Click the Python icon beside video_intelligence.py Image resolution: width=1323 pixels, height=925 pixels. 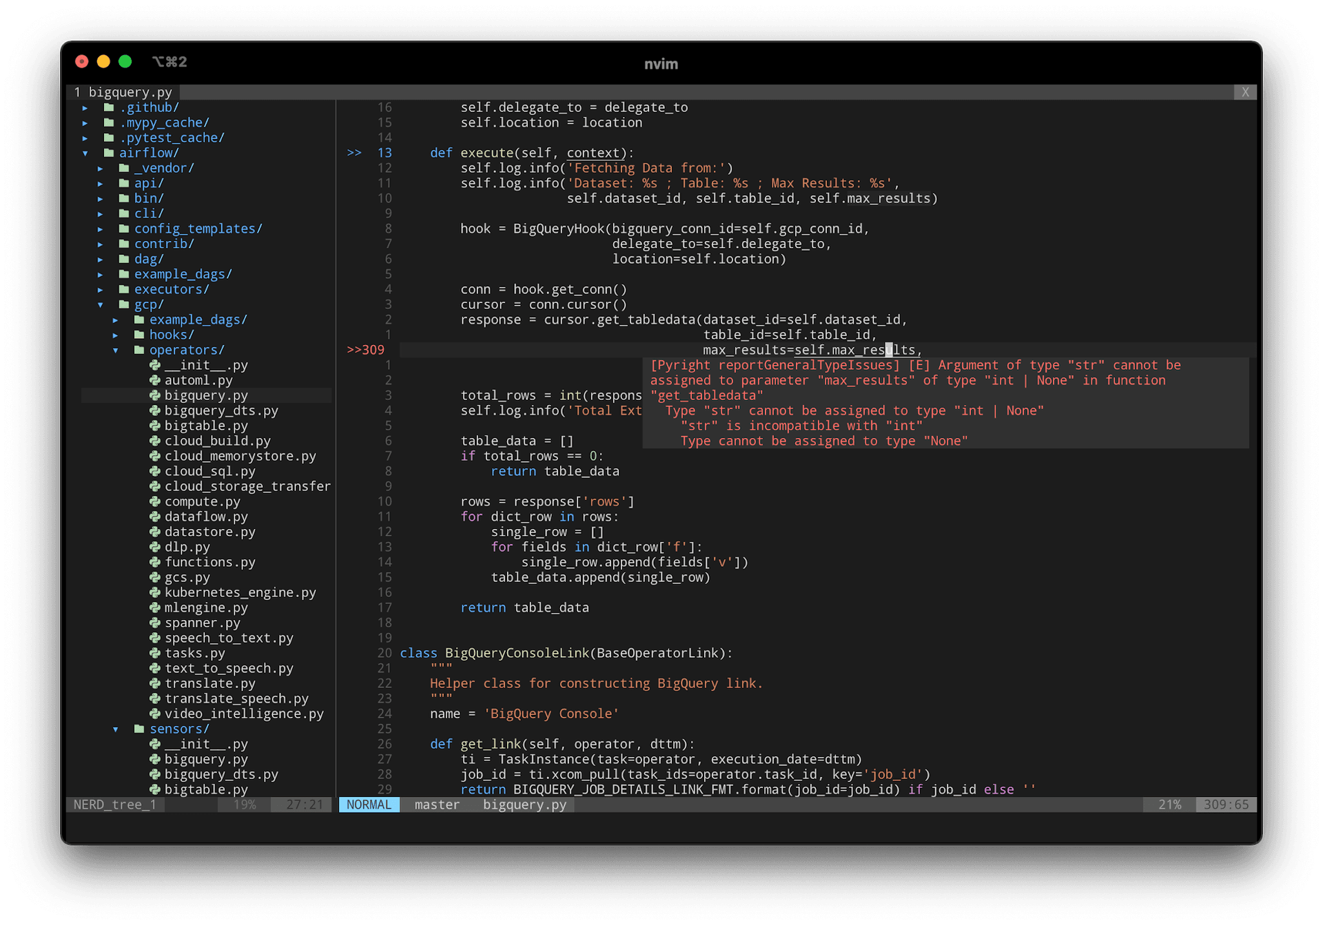coord(155,713)
